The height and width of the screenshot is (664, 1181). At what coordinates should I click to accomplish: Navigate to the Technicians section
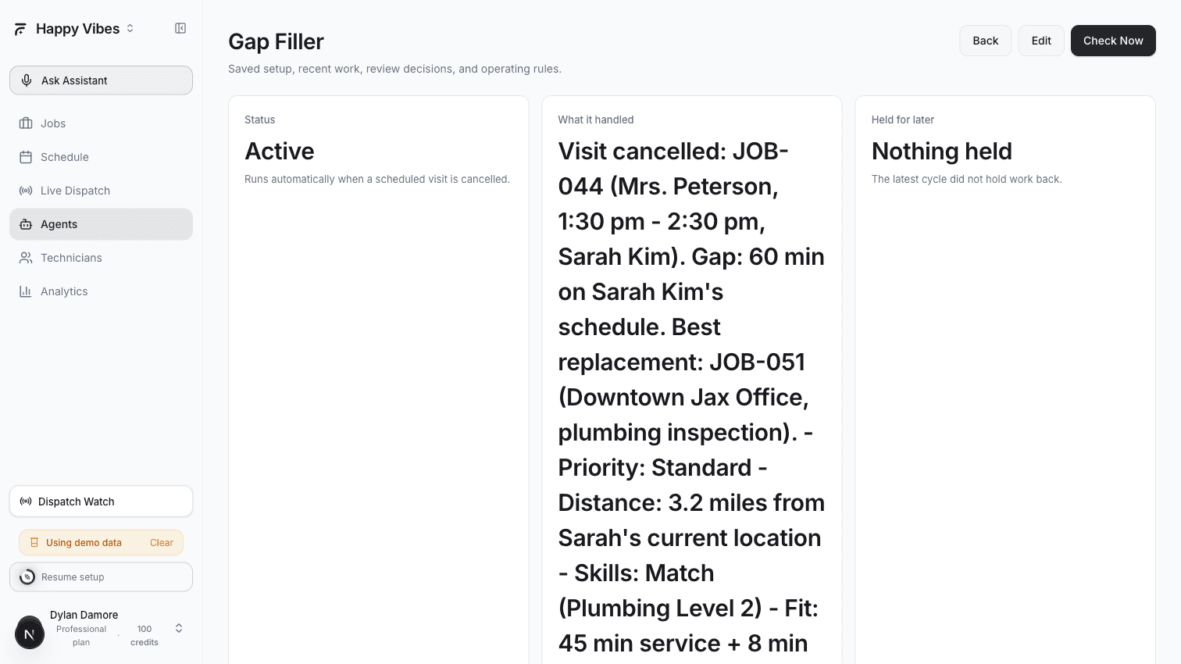[71, 258]
